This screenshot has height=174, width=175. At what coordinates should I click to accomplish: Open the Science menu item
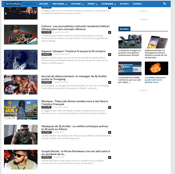137,4
